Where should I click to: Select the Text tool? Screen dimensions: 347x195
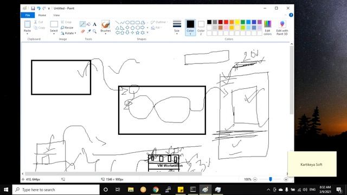[x=94, y=24]
